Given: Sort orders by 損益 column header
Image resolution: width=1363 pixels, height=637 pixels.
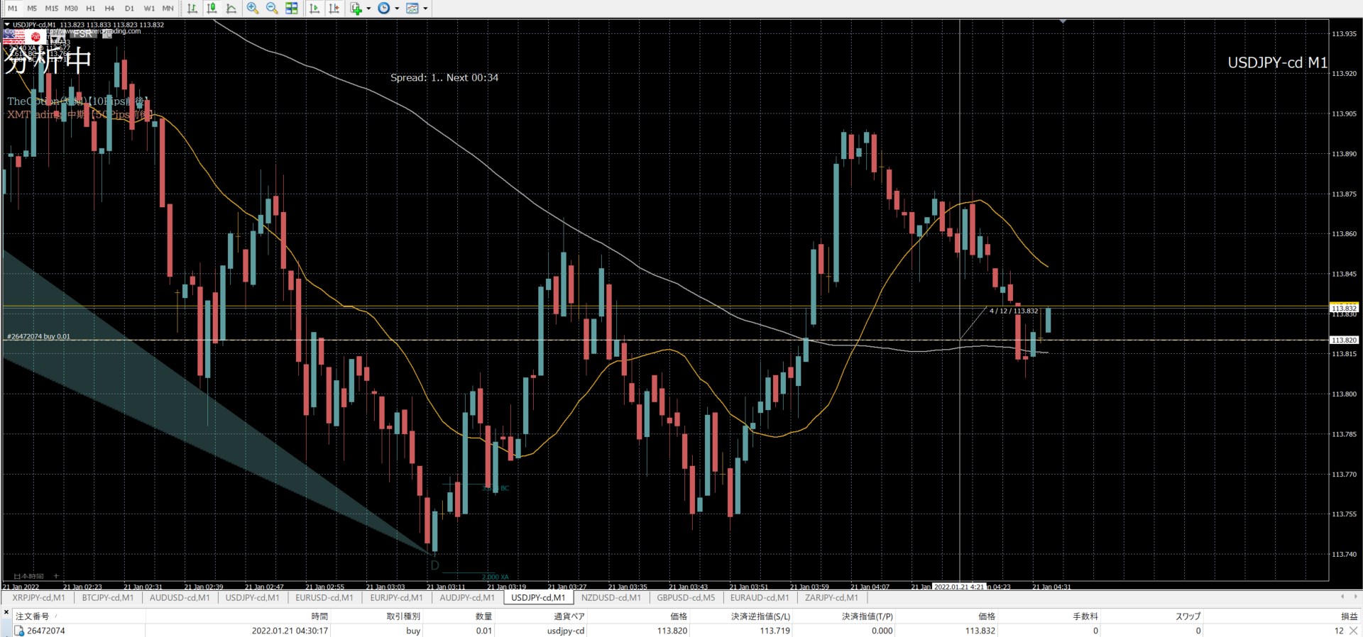Looking at the screenshot, I should point(1348,616).
